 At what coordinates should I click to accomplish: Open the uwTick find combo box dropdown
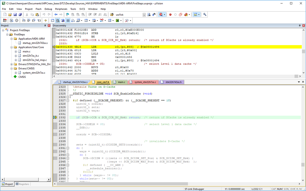coord(144,14)
